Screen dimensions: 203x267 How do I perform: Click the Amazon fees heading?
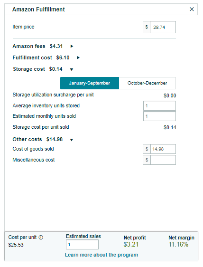[29, 46]
